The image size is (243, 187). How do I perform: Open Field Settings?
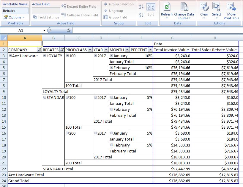pos(46,17)
